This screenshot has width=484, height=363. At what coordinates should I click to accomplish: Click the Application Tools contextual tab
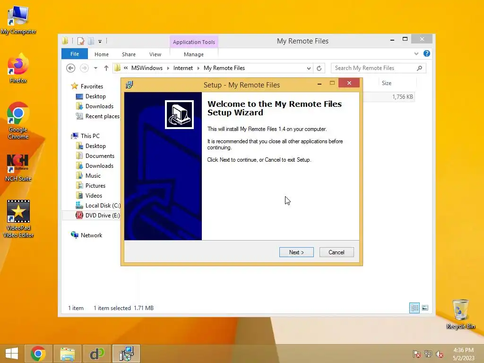click(194, 42)
